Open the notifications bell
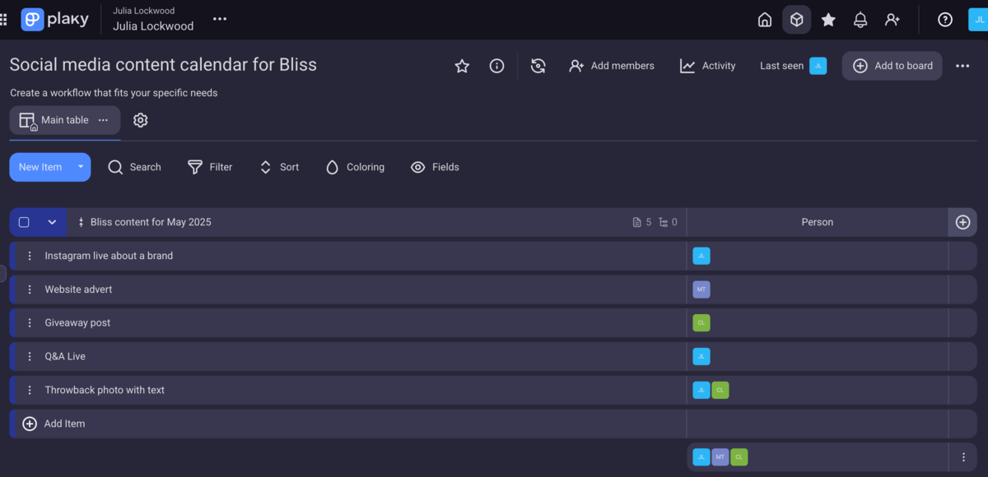The width and height of the screenshot is (988, 477). (x=860, y=20)
